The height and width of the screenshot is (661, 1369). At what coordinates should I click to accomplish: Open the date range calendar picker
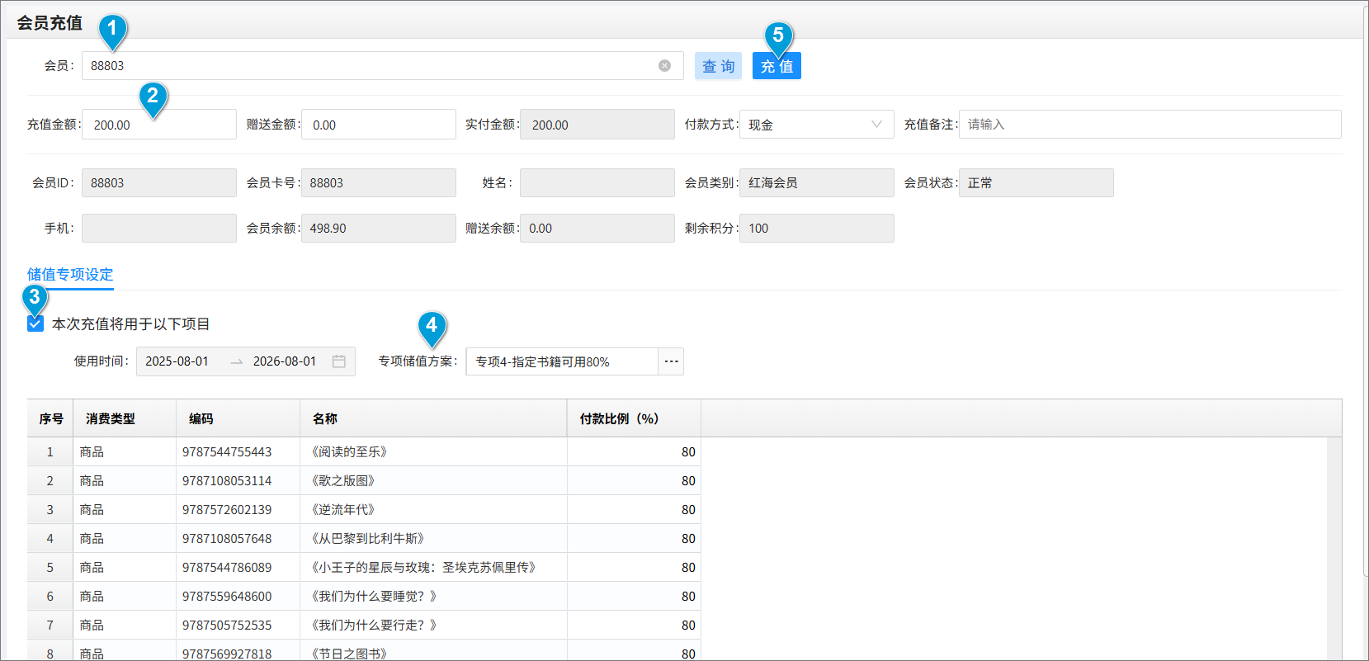[x=338, y=361]
